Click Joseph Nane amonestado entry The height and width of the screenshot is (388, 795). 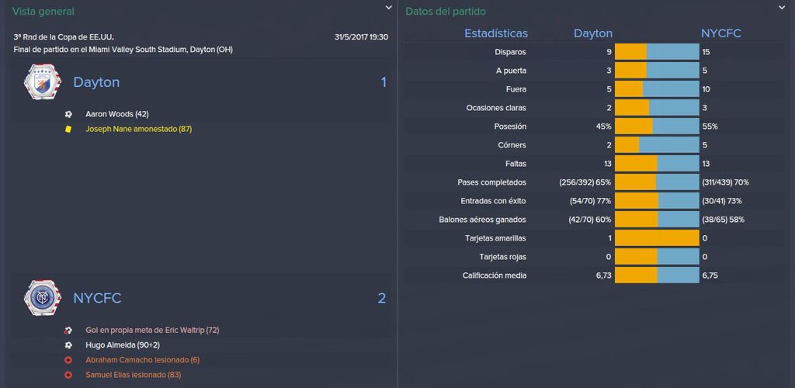point(138,129)
